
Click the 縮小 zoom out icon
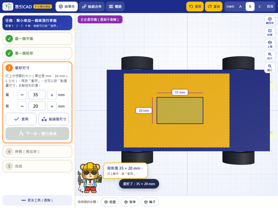(270, 68)
